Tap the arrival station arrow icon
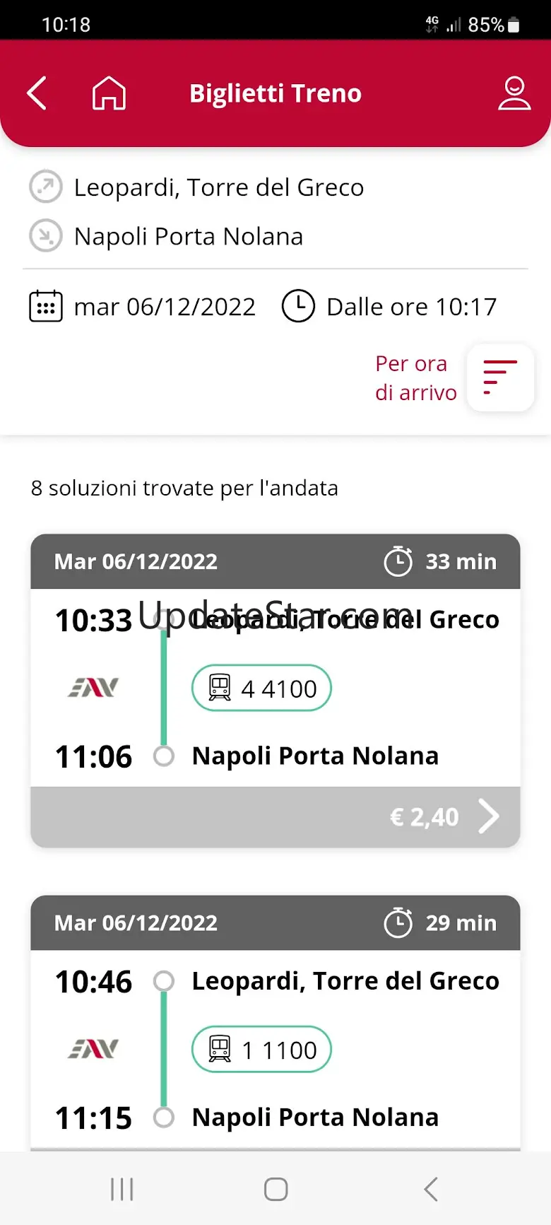The width and height of the screenshot is (551, 1225). pos(46,236)
